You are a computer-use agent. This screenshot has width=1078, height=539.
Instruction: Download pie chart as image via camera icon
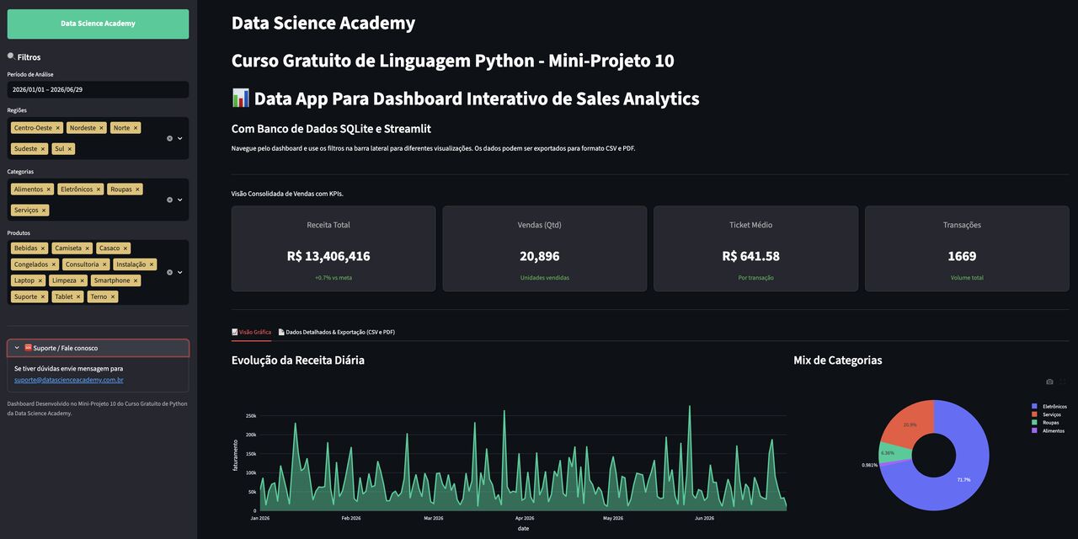[x=1049, y=382]
